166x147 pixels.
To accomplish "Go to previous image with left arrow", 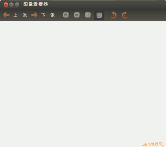I will [x=6, y=15].
